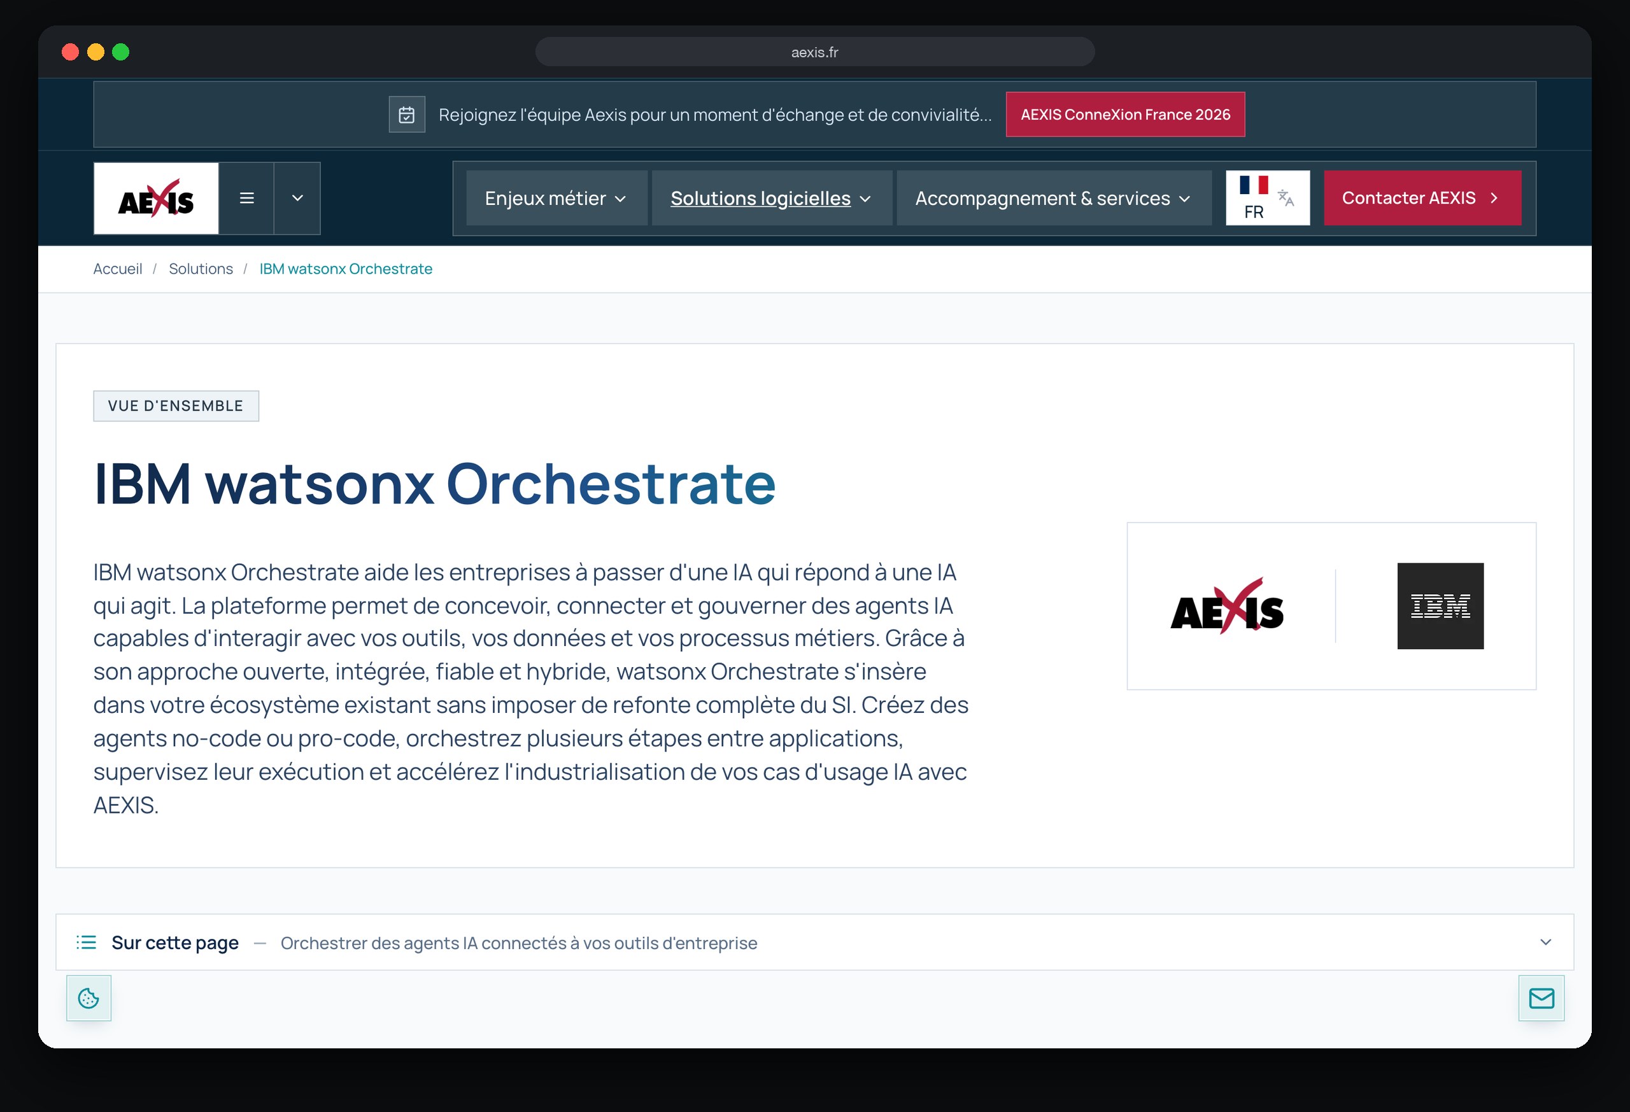The width and height of the screenshot is (1630, 1112).
Task: Click the Contacter AEXIS button
Action: tap(1422, 199)
